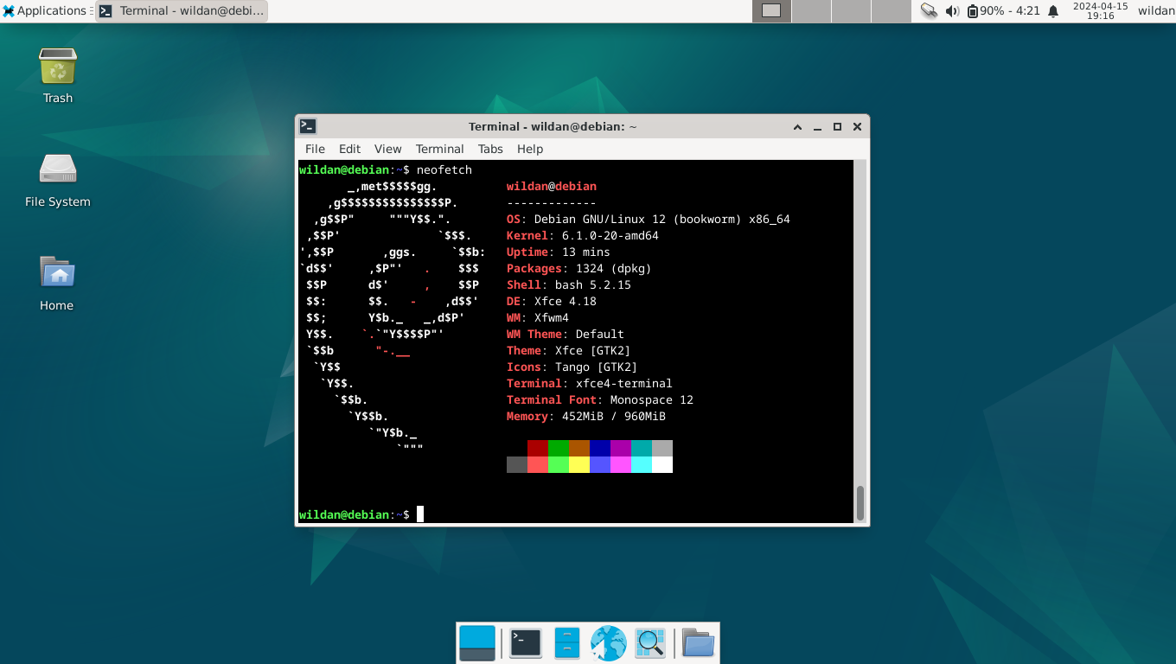Maximize the Terminal window
This screenshot has height=664, width=1176.
837,126
